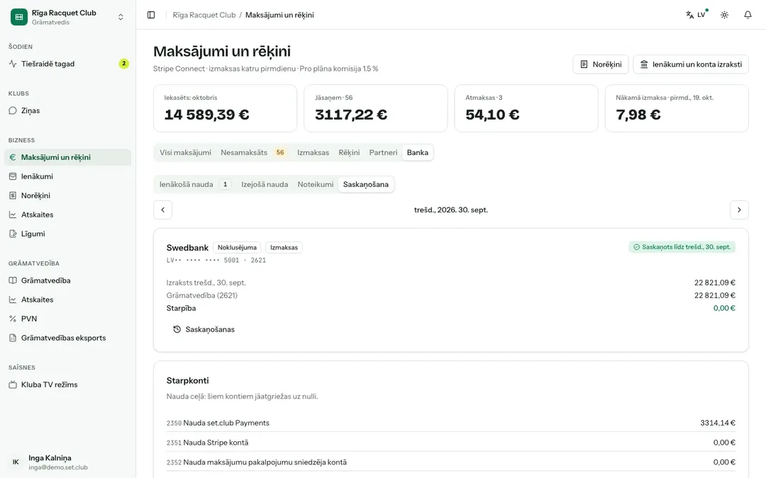Click Maksājumi un rēķini breadcrumb text
Viewport: 766px width, 478px height.
279,15
